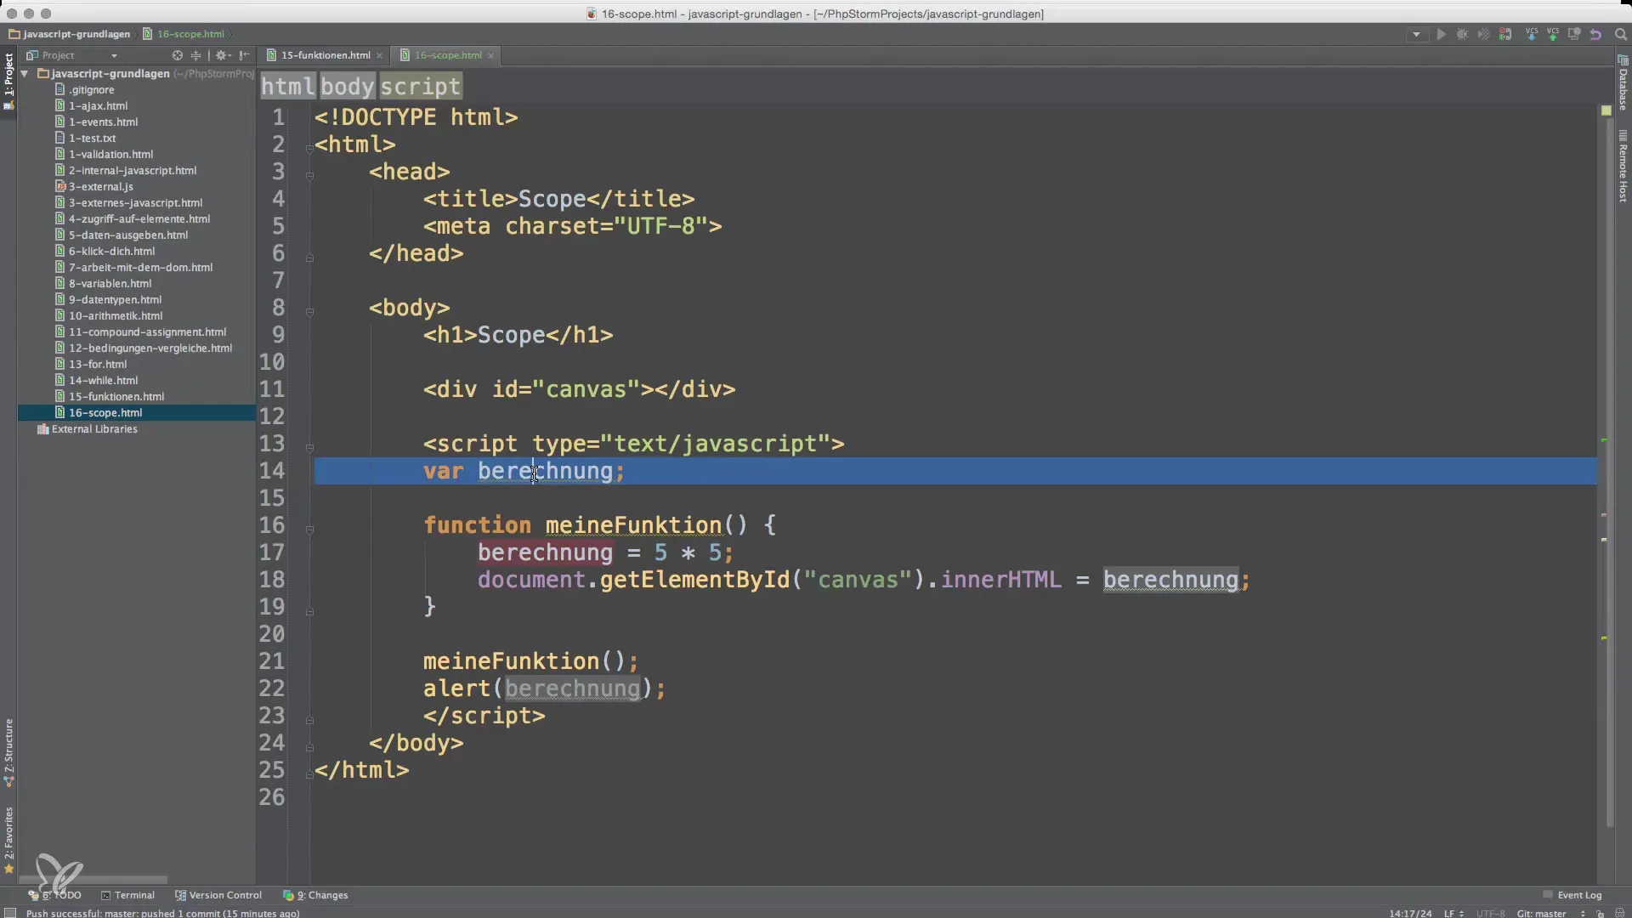Click html breadcrumb in editor
The height and width of the screenshot is (918, 1632).
click(287, 87)
